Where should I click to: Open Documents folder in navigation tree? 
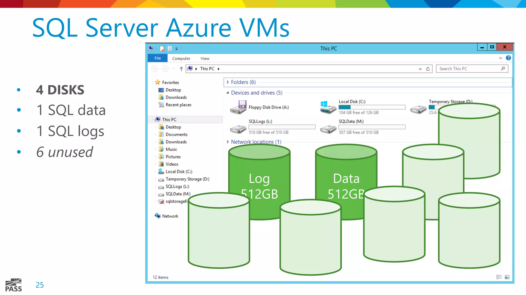[176, 134]
